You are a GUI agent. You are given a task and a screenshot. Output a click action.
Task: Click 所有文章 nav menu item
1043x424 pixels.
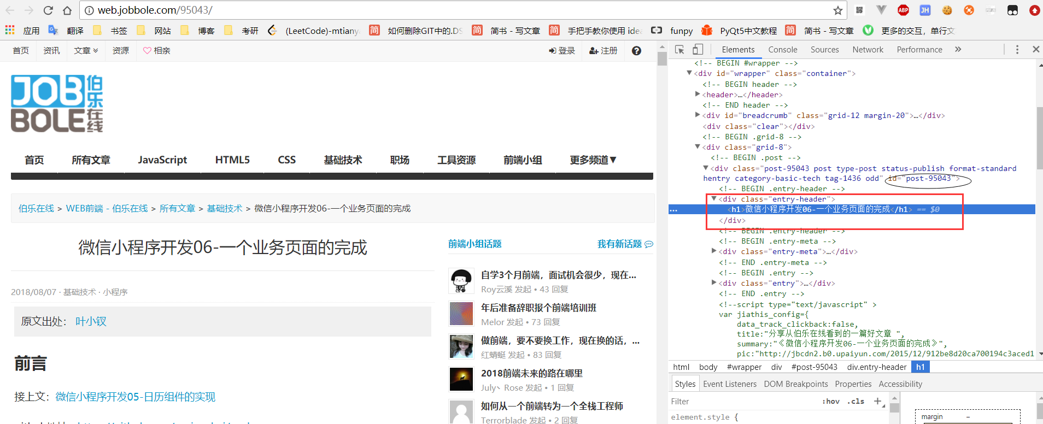[x=91, y=160]
